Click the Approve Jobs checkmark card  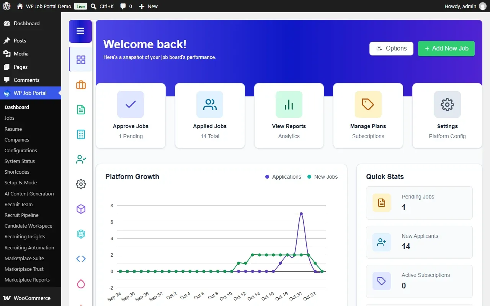click(131, 116)
